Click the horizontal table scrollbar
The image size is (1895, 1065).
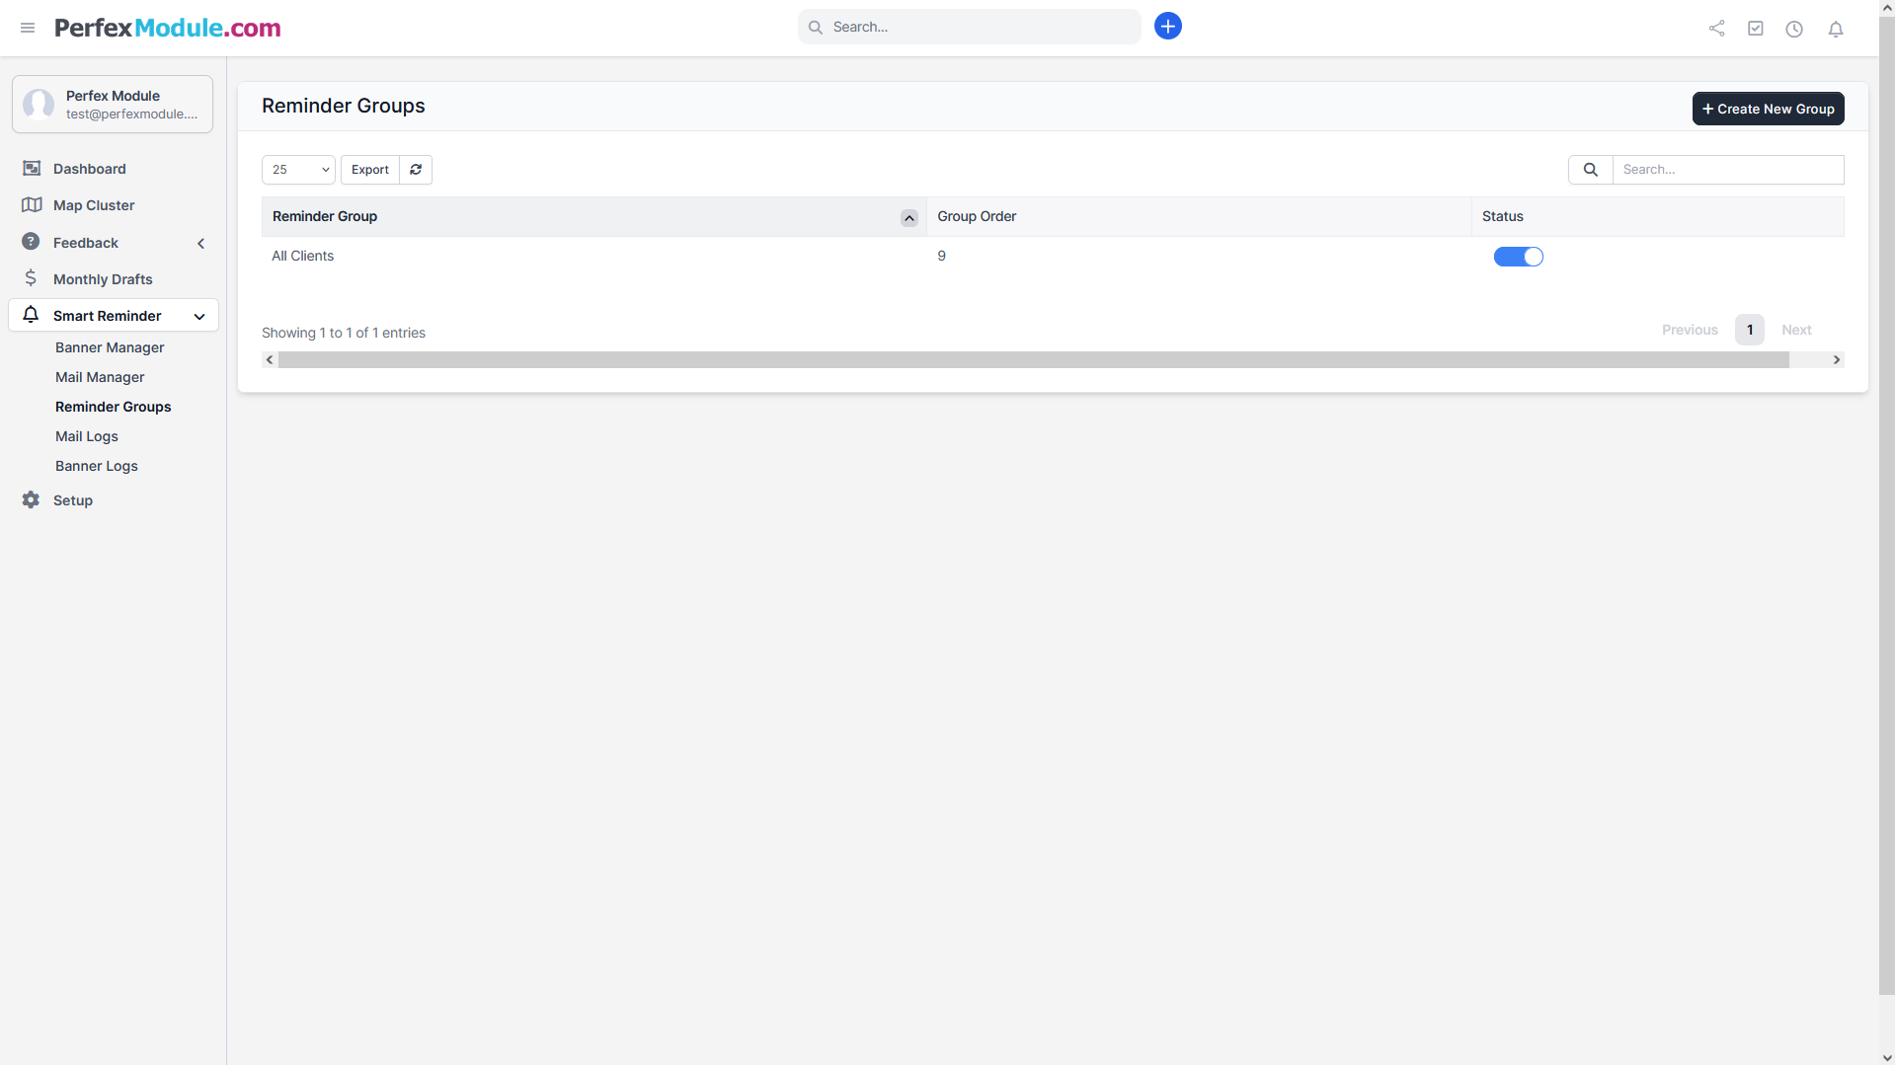(1033, 360)
